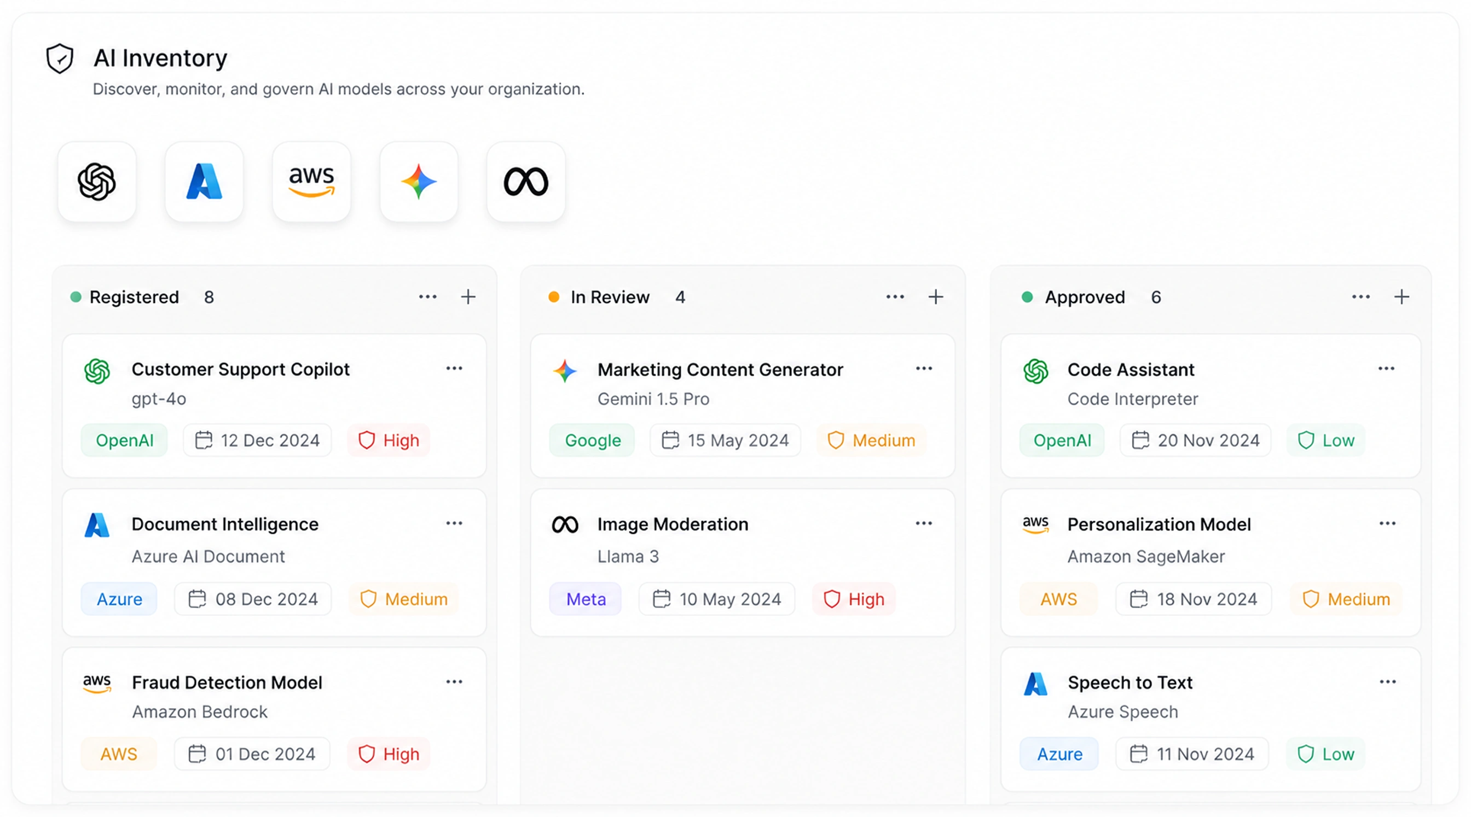Click the 01 Dec 2024 date chip
This screenshot has width=1471, height=817.
pyautogui.click(x=252, y=754)
